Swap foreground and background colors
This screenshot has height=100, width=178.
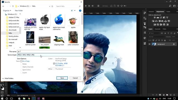click(3, 85)
